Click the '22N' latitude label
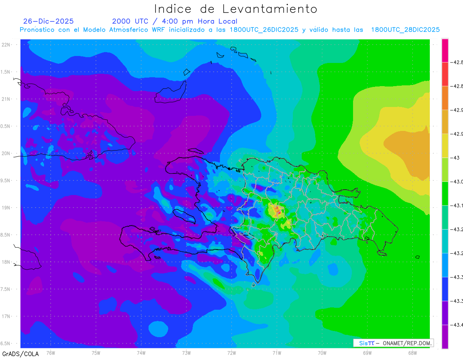Screen dimensions: 463x358 point(6,45)
